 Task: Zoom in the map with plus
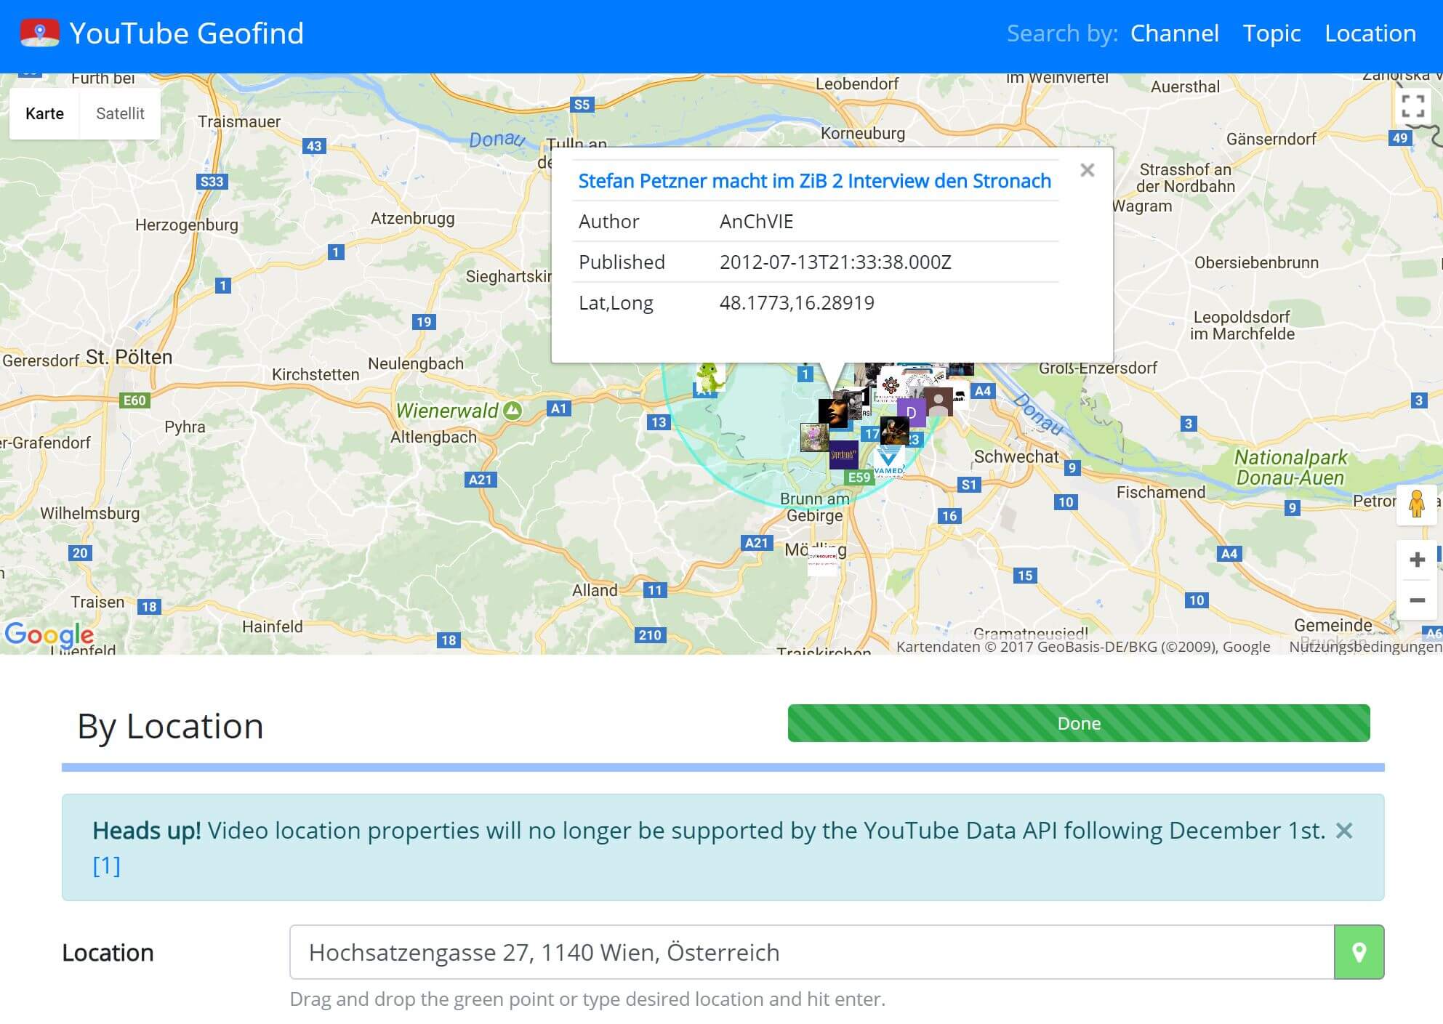pyautogui.click(x=1417, y=560)
